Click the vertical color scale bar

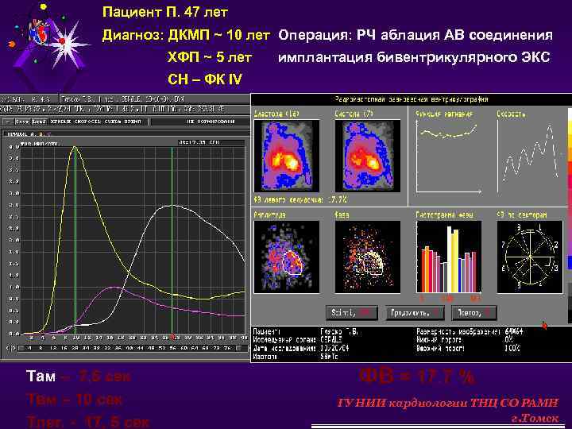click(x=570, y=215)
